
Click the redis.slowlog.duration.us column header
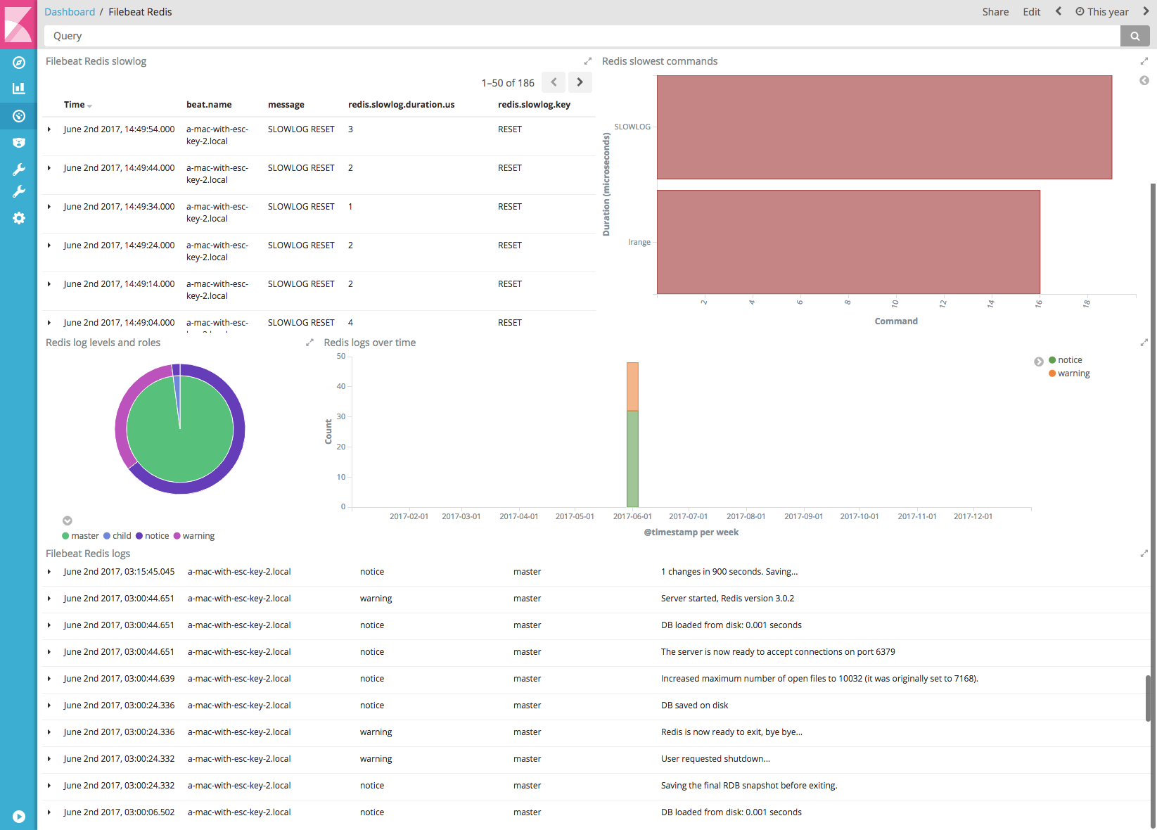[x=402, y=105]
